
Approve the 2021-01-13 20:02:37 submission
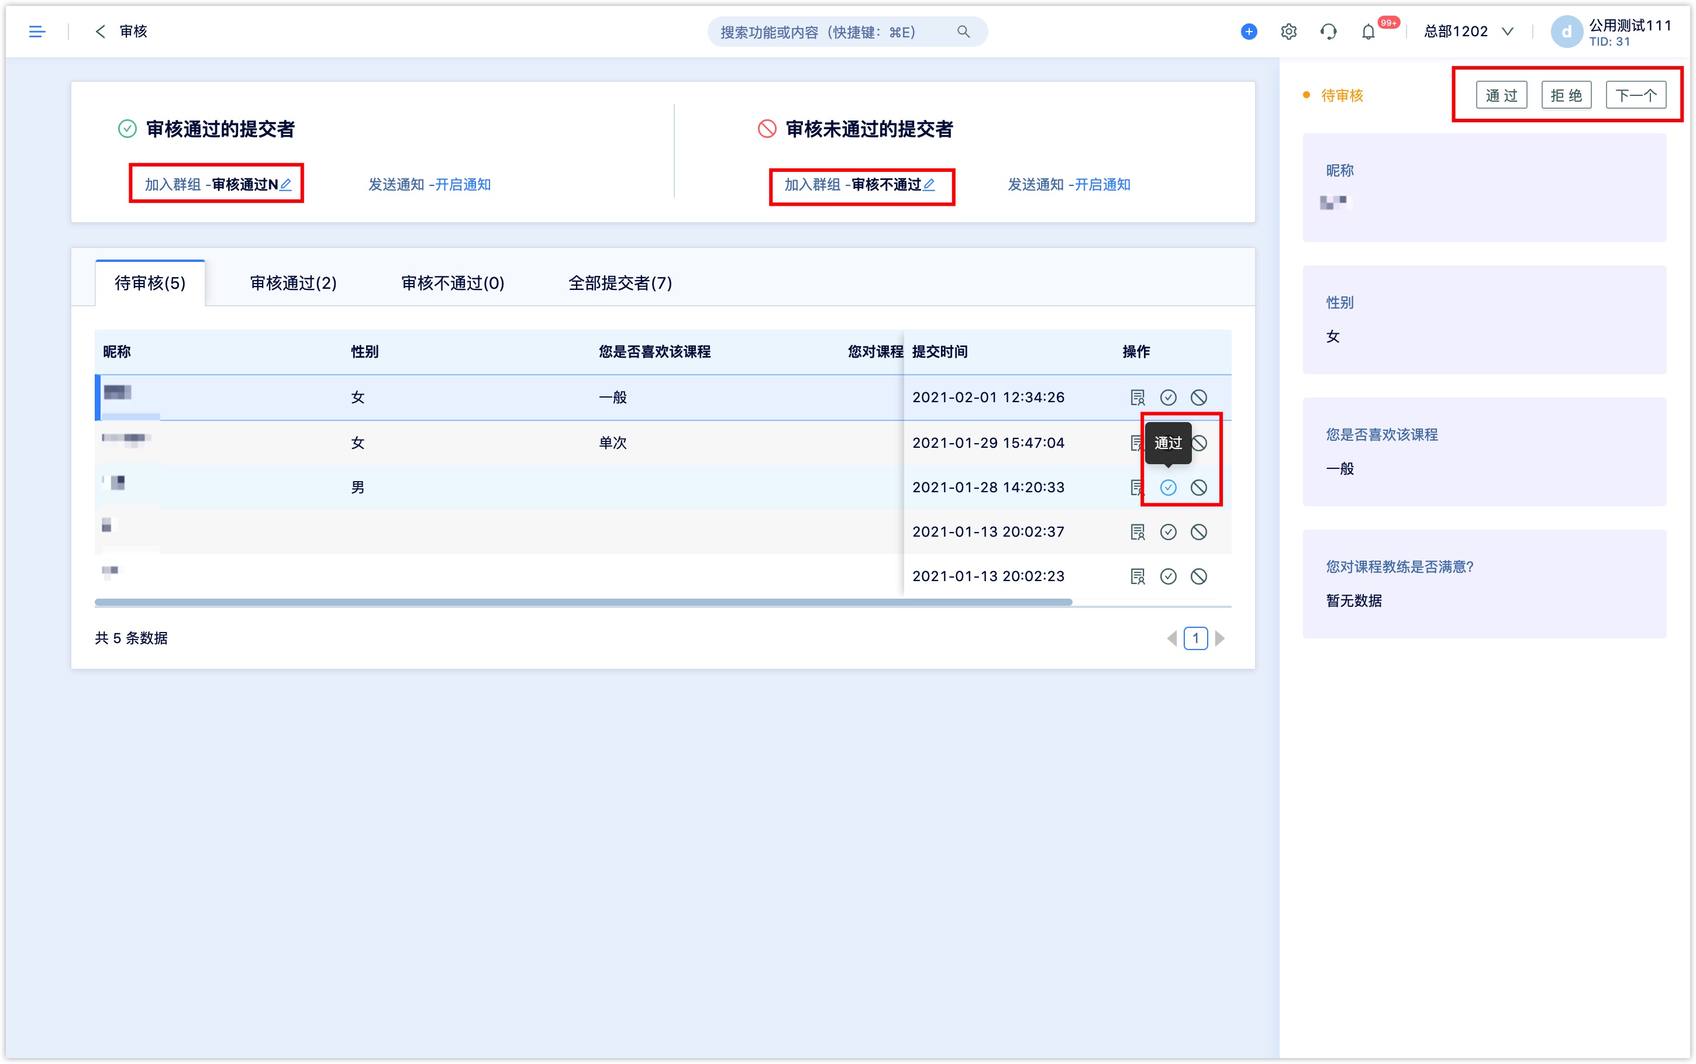coord(1168,532)
